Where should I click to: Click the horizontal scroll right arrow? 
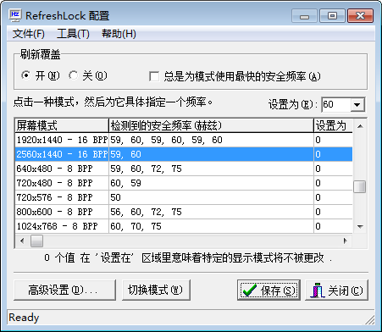(x=345, y=241)
